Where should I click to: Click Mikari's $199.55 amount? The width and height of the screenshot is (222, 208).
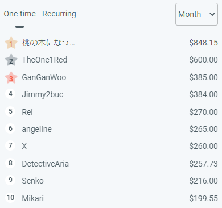[x=203, y=198]
